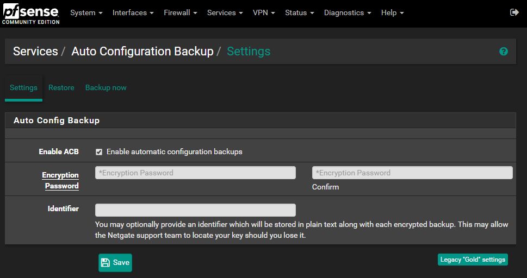Open the Help menu
This screenshot has height=278, width=527.
click(392, 12)
